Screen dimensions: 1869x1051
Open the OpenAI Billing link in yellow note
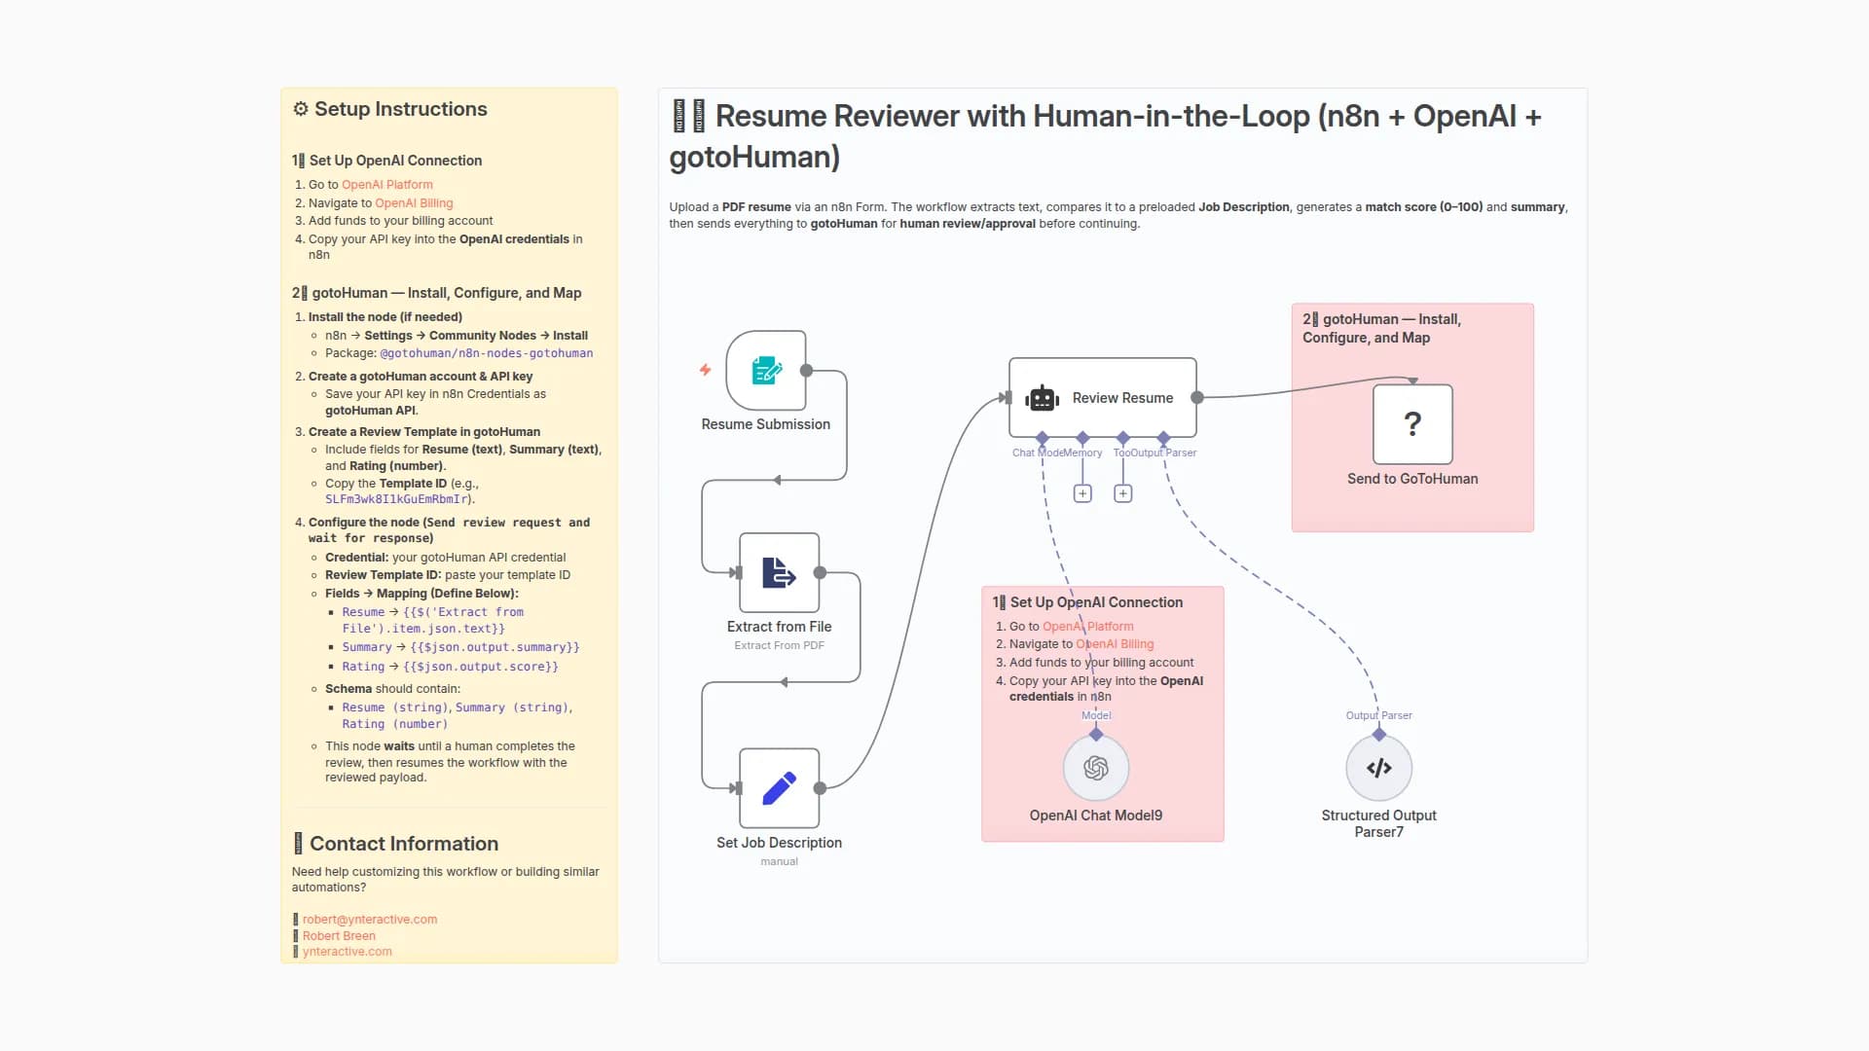414,203
